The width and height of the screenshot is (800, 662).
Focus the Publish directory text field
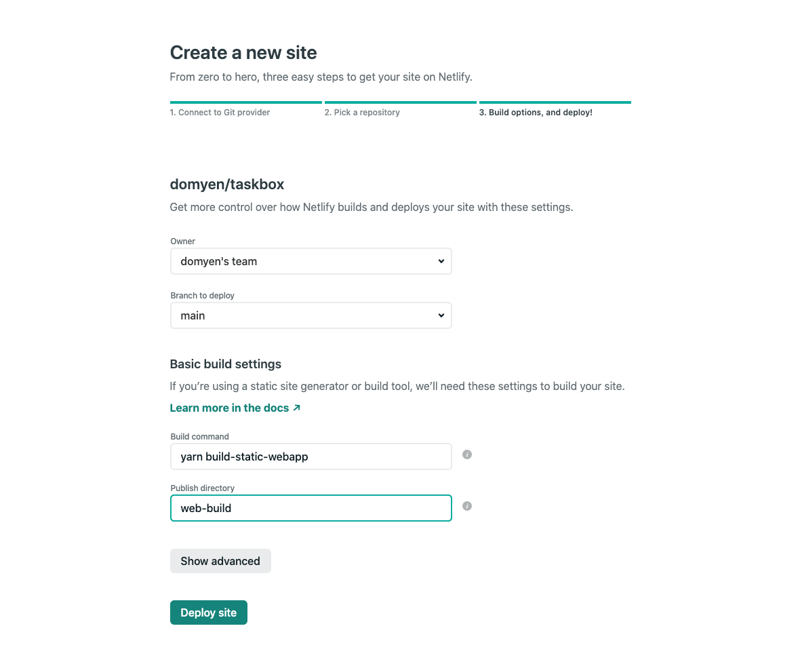pos(311,507)
